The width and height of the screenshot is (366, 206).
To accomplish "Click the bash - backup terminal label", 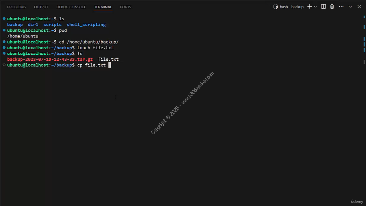I will coord(292,7).
